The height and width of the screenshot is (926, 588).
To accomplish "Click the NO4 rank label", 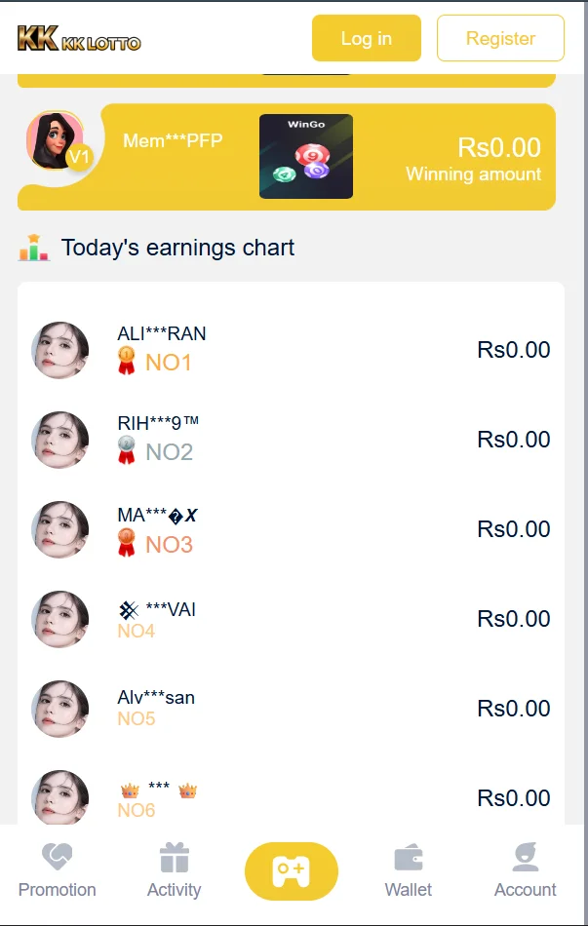I will [x=137, y=632].
